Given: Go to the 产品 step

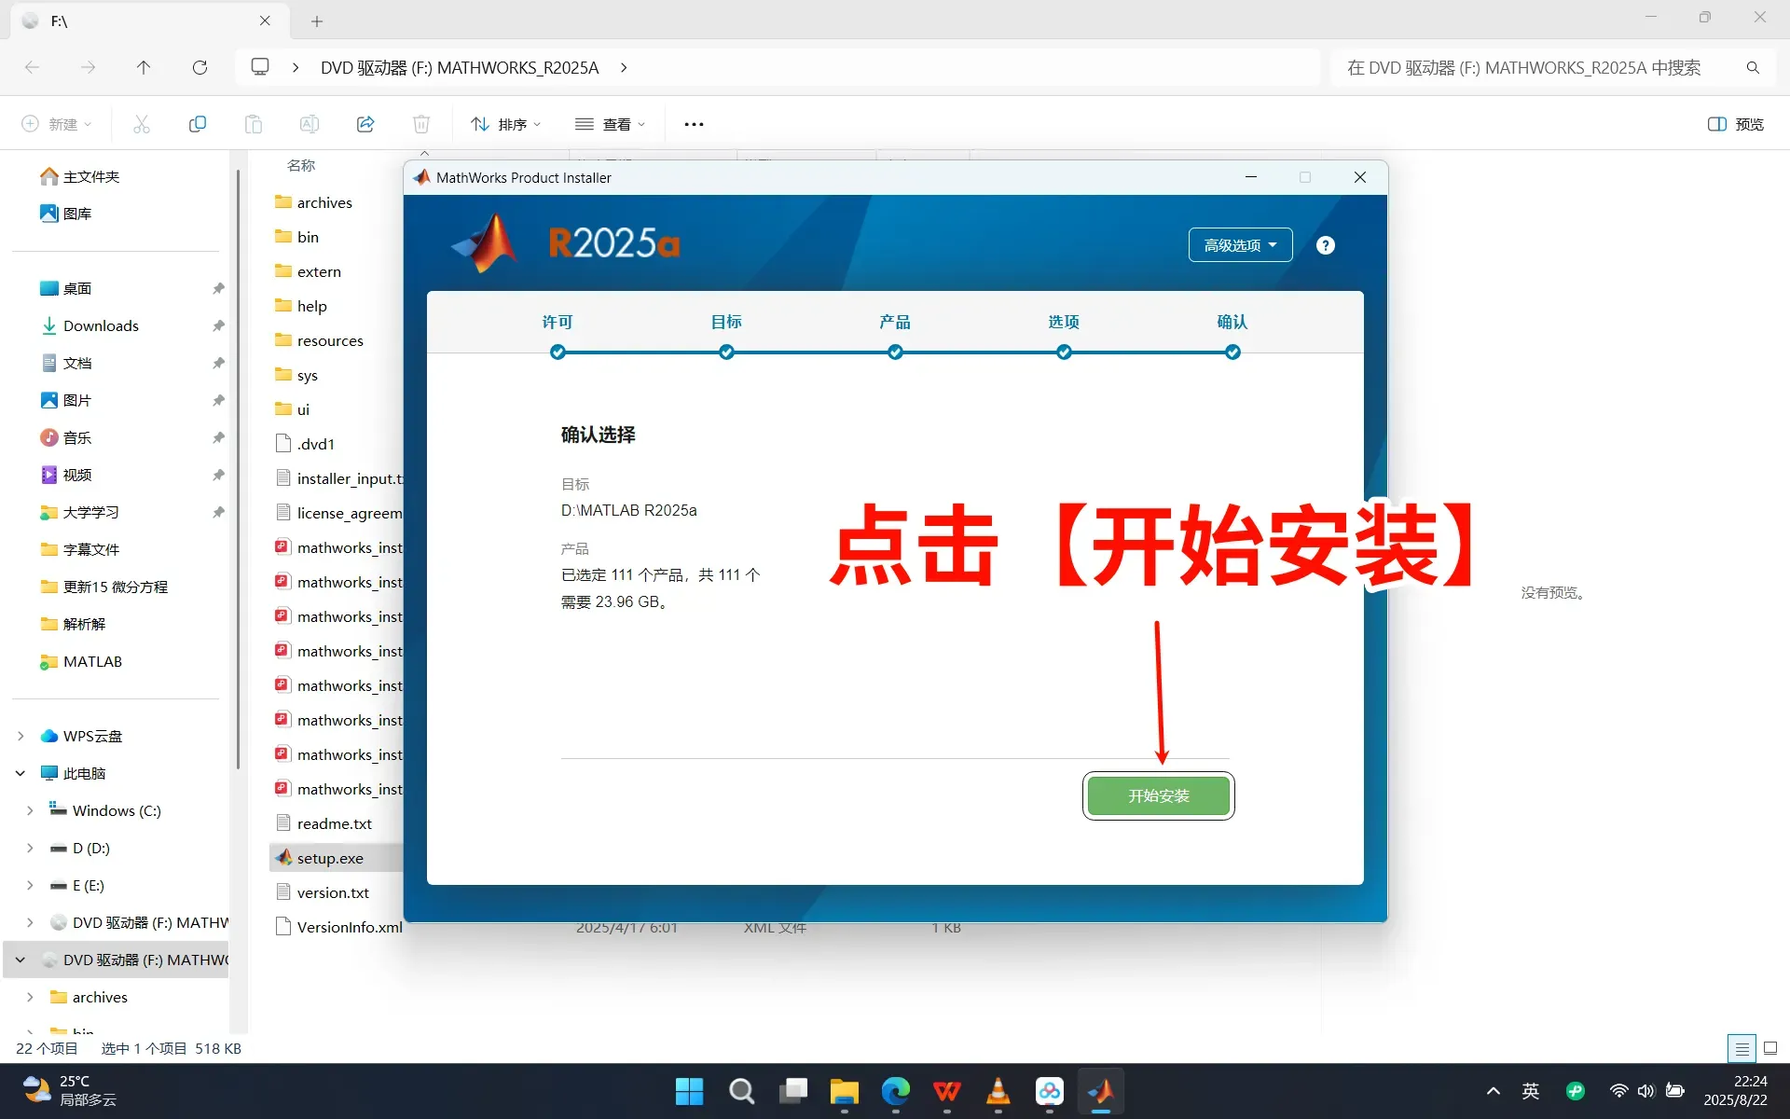Looking at the screenshot, I should (x=894, y=323).
